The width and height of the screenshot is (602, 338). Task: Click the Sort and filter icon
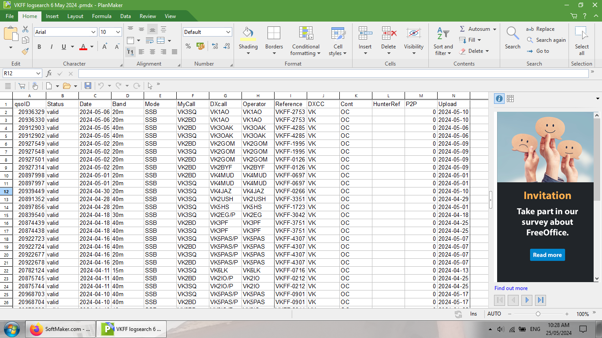(443, 33)
